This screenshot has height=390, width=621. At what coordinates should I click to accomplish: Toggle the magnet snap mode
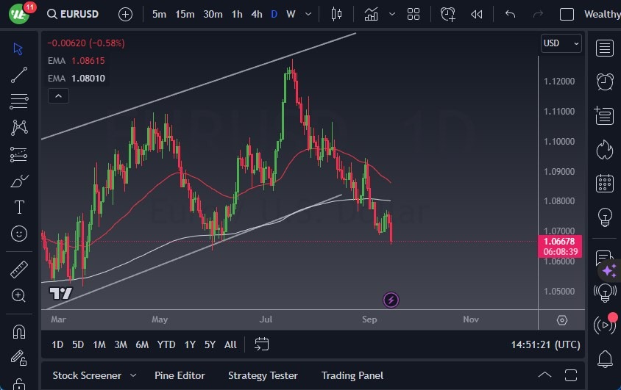pos(19,331)
